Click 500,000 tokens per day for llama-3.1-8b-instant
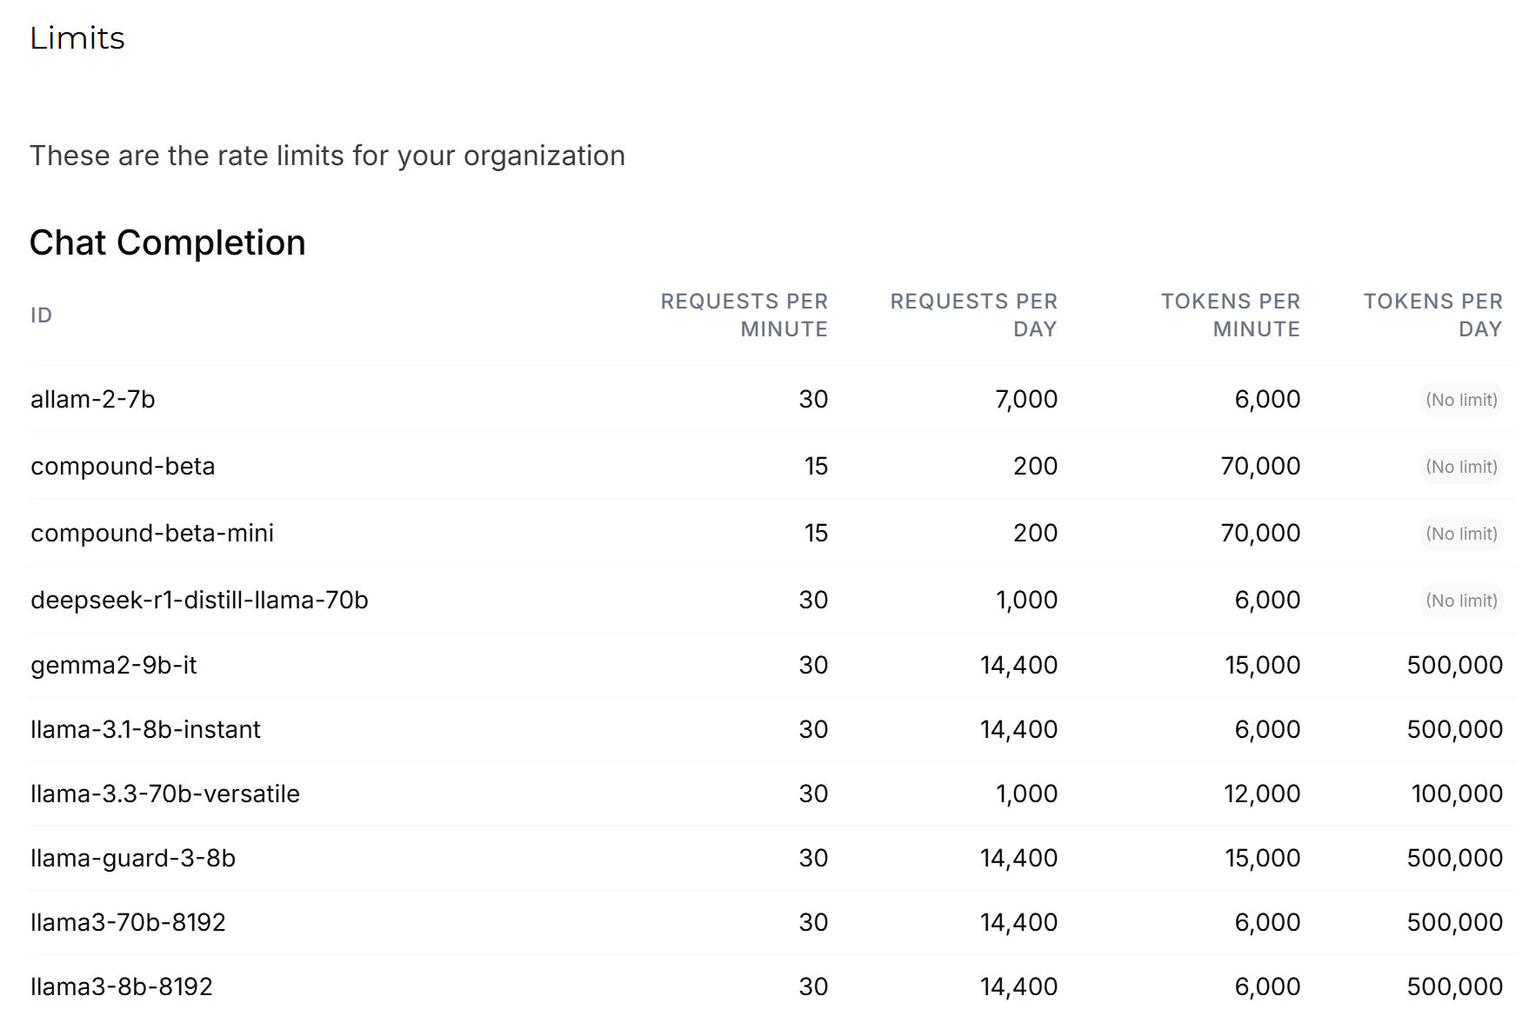This screenshot has width=1529, height=1016. (1455, 729)
